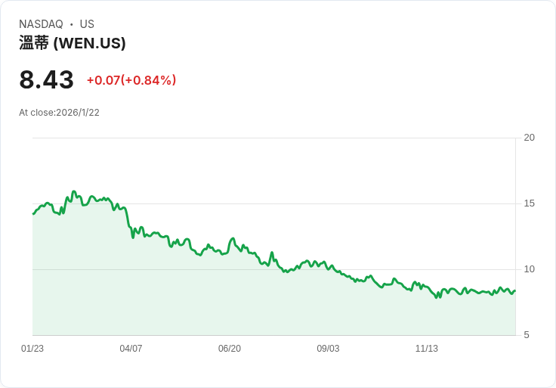This screenshot has height=388, width=556.
Task: Click the 20 value on the price axis
Action: click(529, 138)
